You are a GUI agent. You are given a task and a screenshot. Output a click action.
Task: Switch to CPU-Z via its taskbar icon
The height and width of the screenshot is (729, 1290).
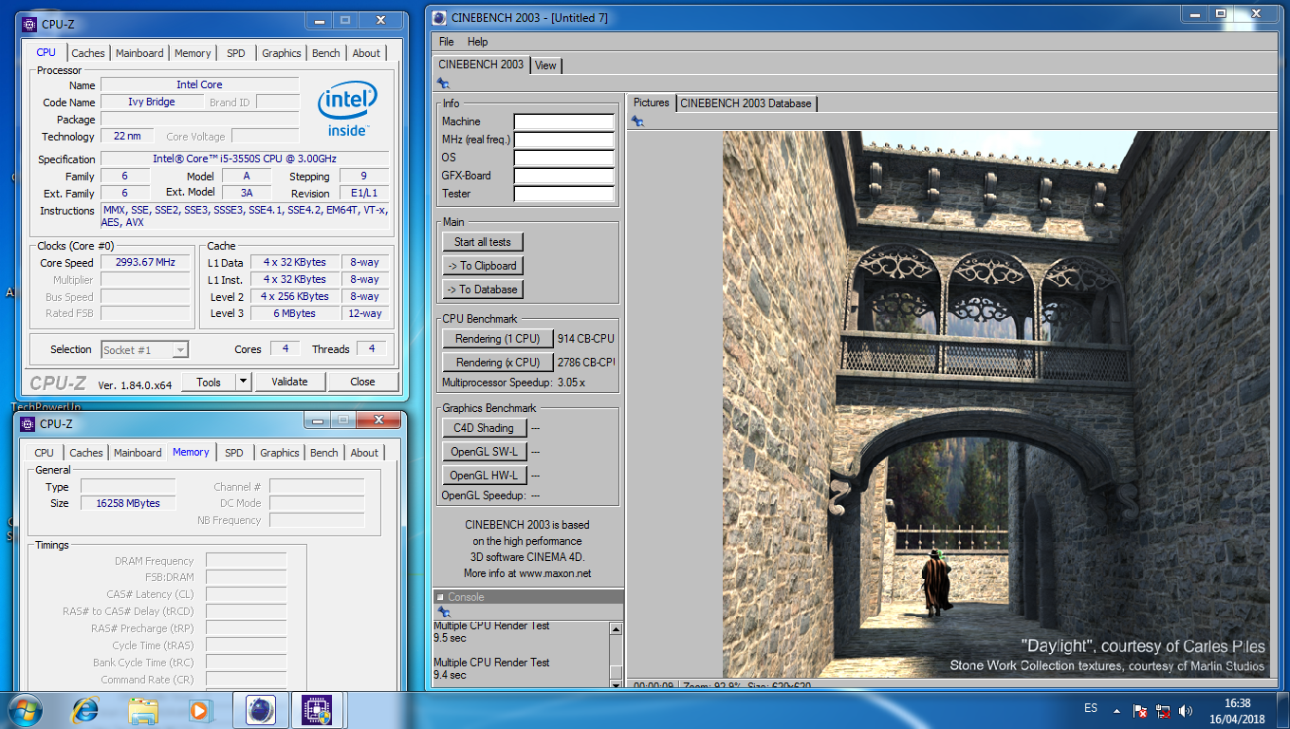point(317,709)
